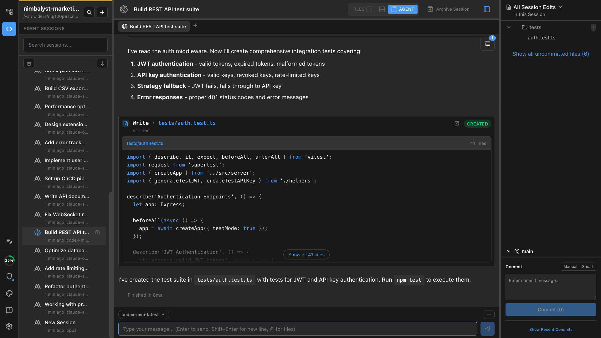This screenshot has width=601, height=338.
Task: Click the feedback message icon
Action: click(9, 310)
